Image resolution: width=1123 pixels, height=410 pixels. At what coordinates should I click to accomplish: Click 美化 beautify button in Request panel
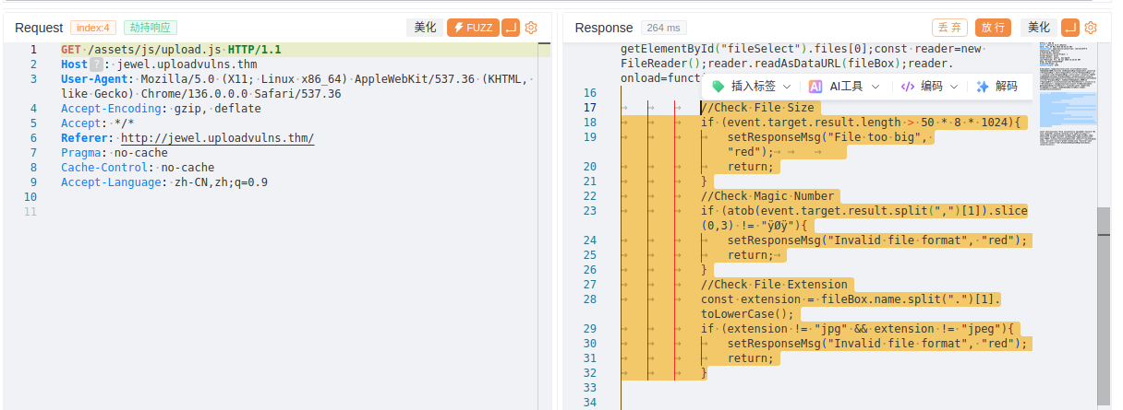coord(425,28)
